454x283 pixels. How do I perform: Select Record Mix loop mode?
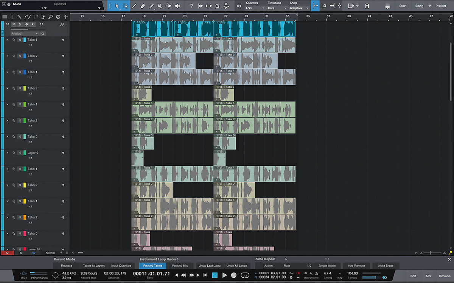point(180,266)
